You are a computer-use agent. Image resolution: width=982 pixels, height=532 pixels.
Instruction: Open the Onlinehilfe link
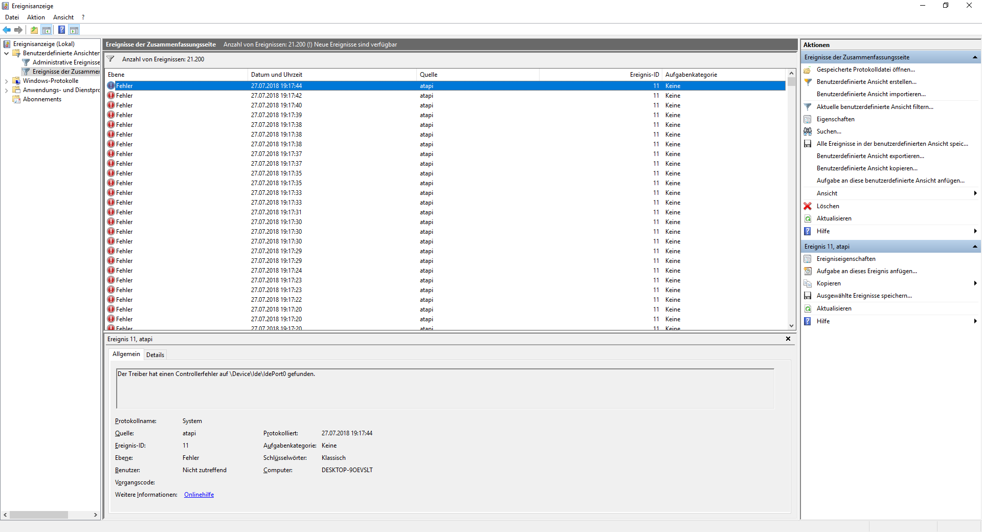(x=199, y=495)
